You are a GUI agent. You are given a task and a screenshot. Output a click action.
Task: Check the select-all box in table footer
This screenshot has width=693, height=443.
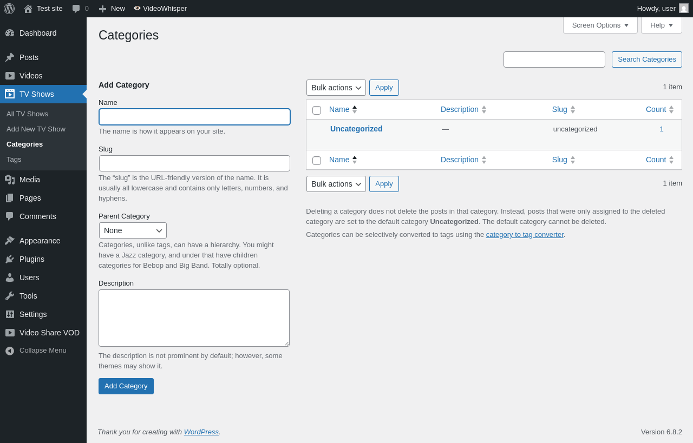(x=317, y=161)
